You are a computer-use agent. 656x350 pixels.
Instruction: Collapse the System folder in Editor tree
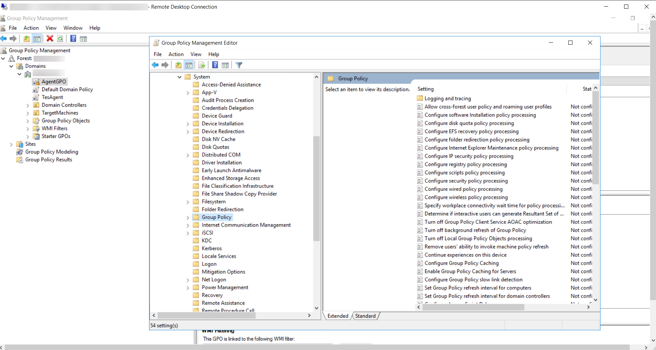click(x=180, y=77)
